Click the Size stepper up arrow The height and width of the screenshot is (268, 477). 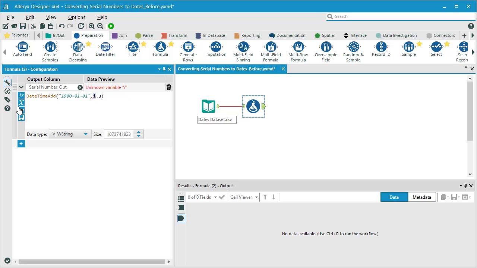tap(139, 132)
